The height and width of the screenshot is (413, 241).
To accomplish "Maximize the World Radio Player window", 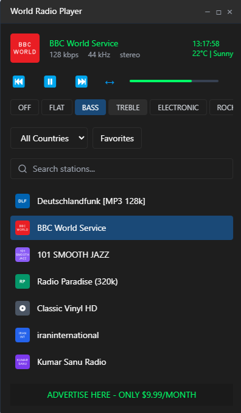I will 218,12.
